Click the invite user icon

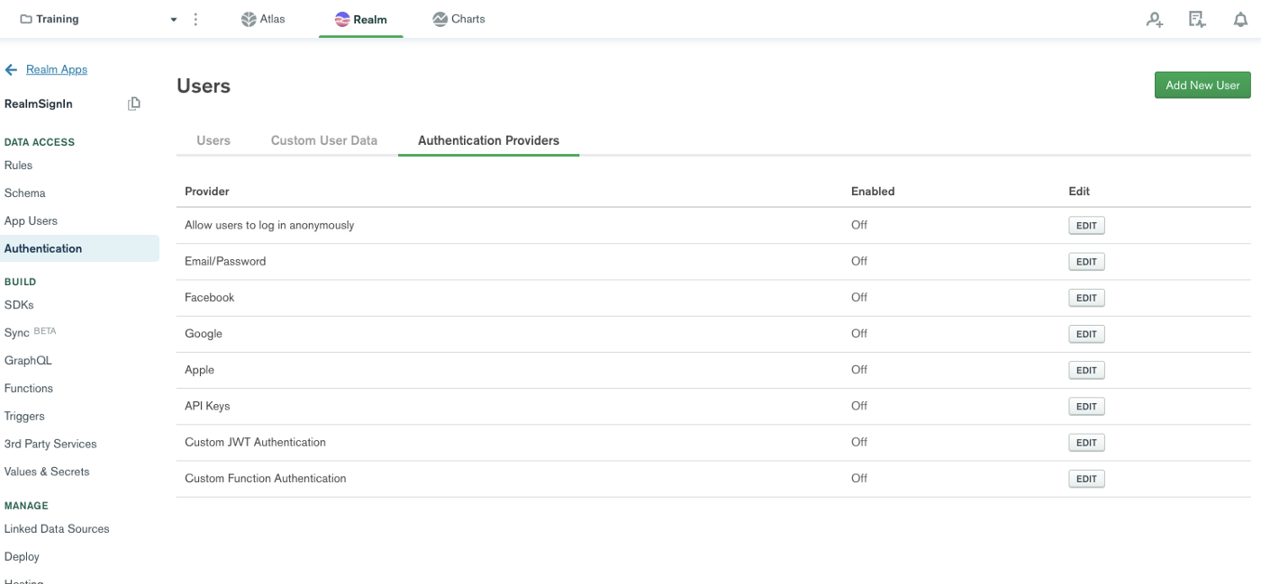click(1155, 19)
